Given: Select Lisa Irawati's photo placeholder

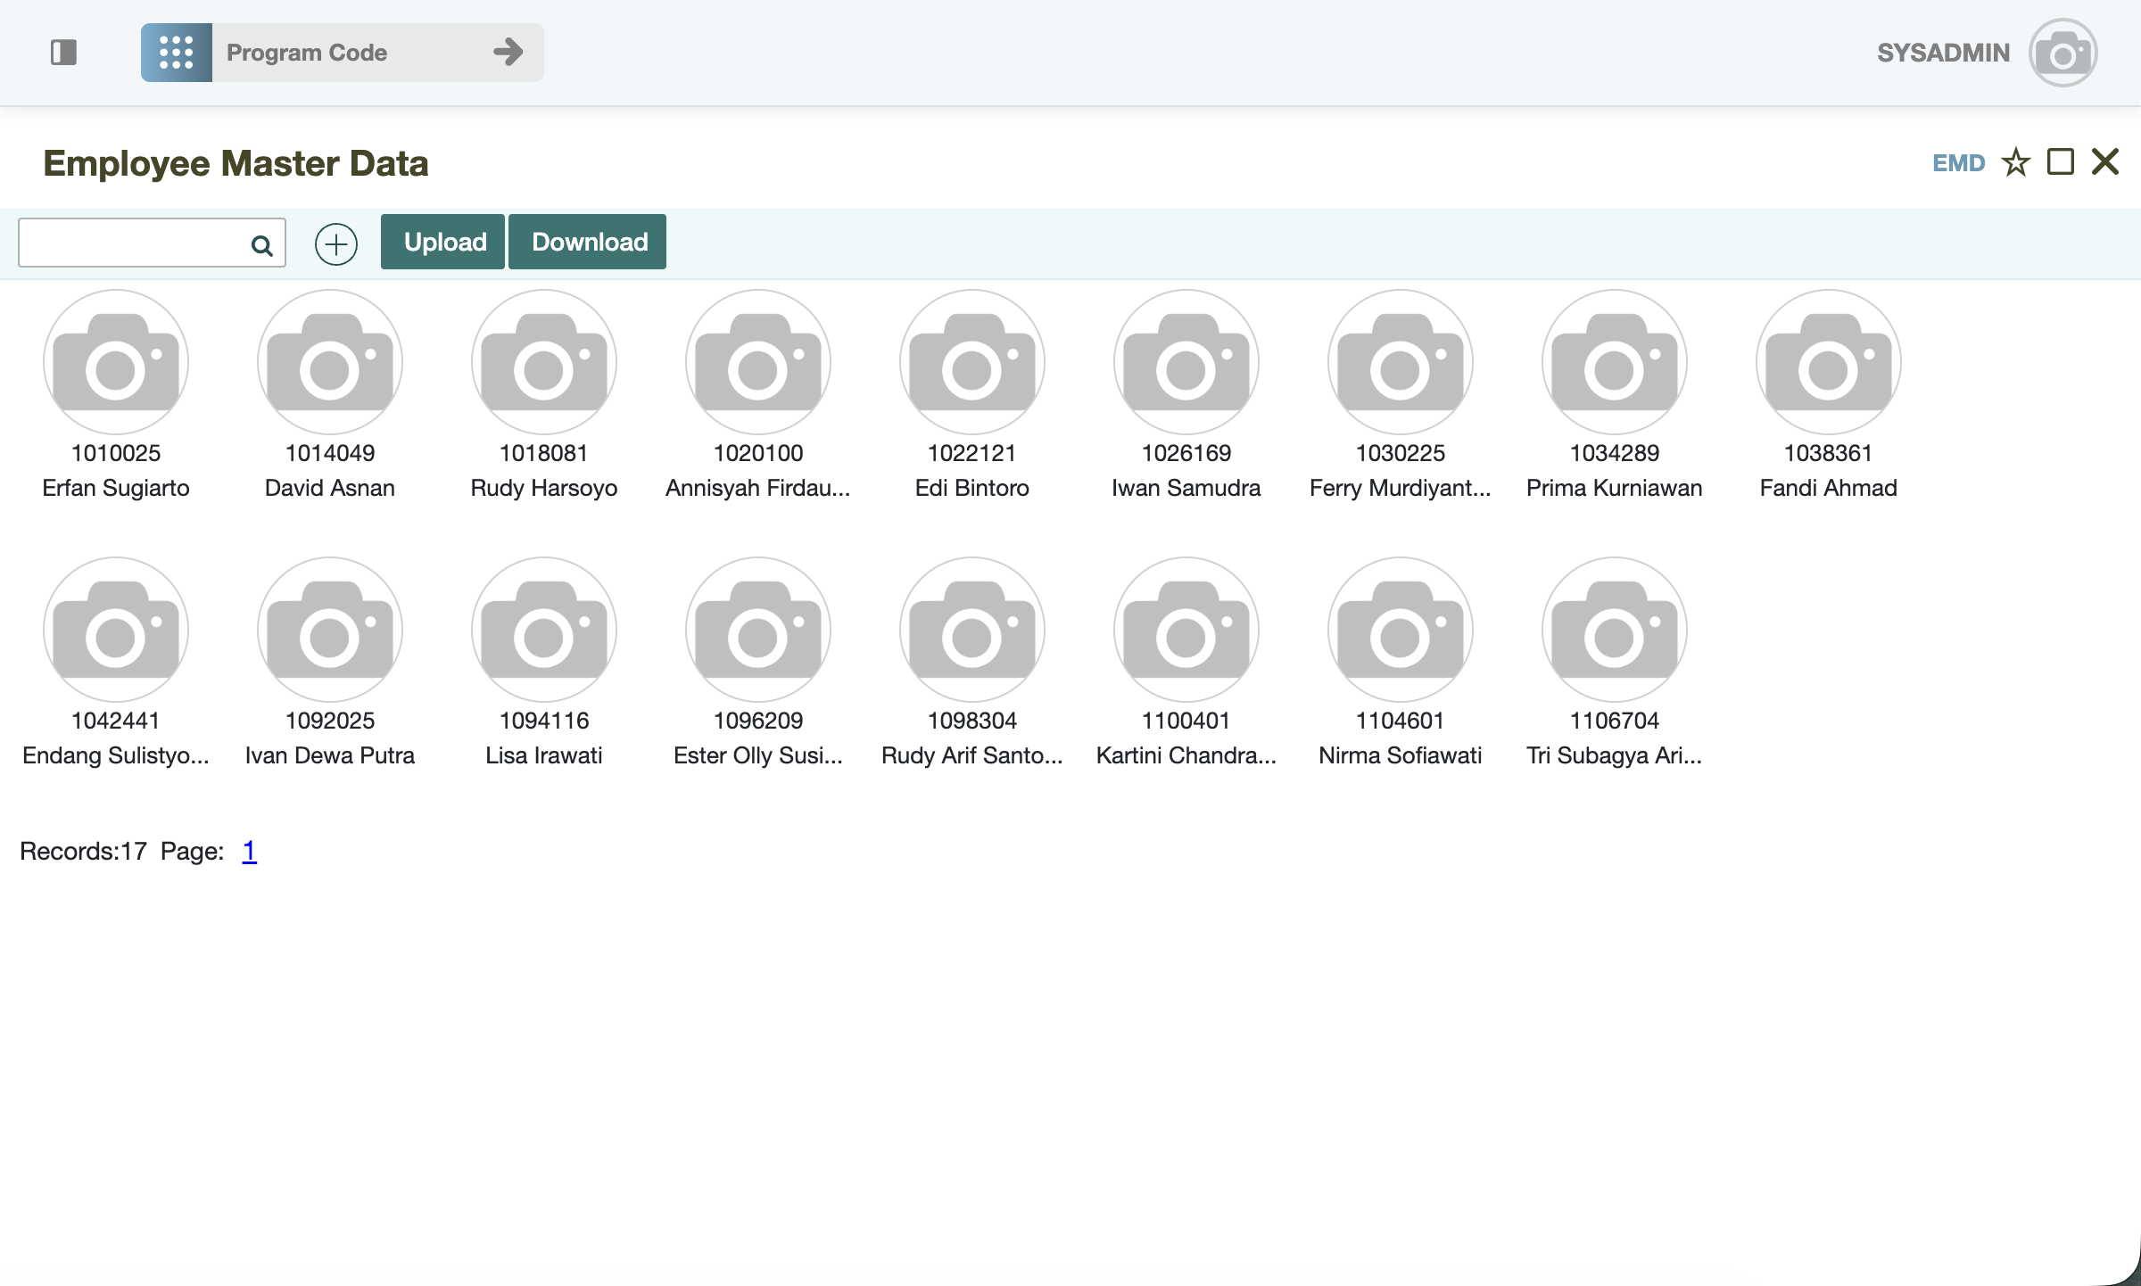Looking at the screenshot, I should click(544, 630).
